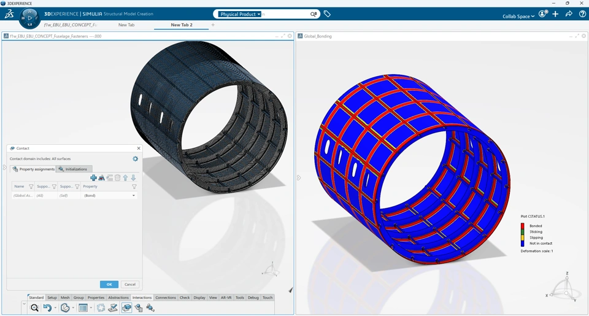The width and height of the screenshot is (589, 316).
Task: Expand the side panel arrow in Global_Bonding view
Action: [x=299, y=178]
